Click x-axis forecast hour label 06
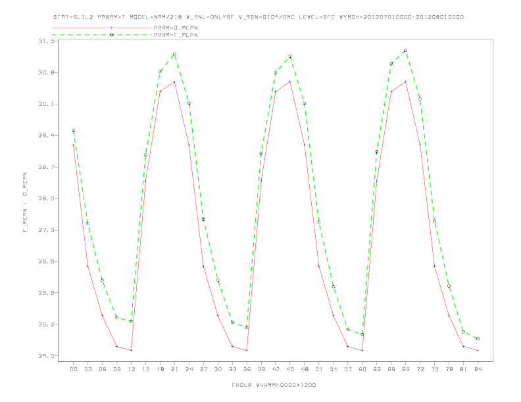The height and width of the screenshot is (402, 521). (103, 369)
